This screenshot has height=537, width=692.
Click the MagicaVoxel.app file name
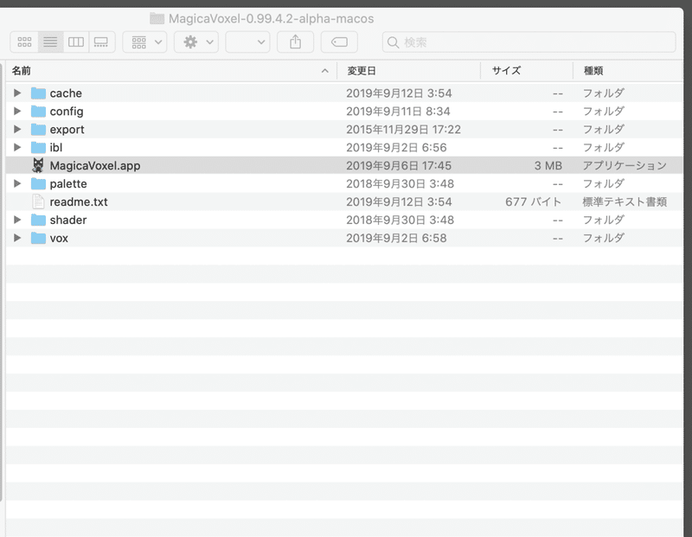(x=95, y=165)
